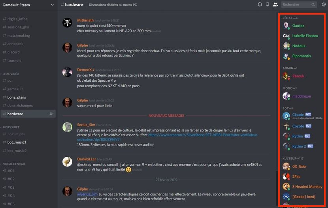
Task: Open Claude bot profile in member list
Action: [x=302, y=116]
